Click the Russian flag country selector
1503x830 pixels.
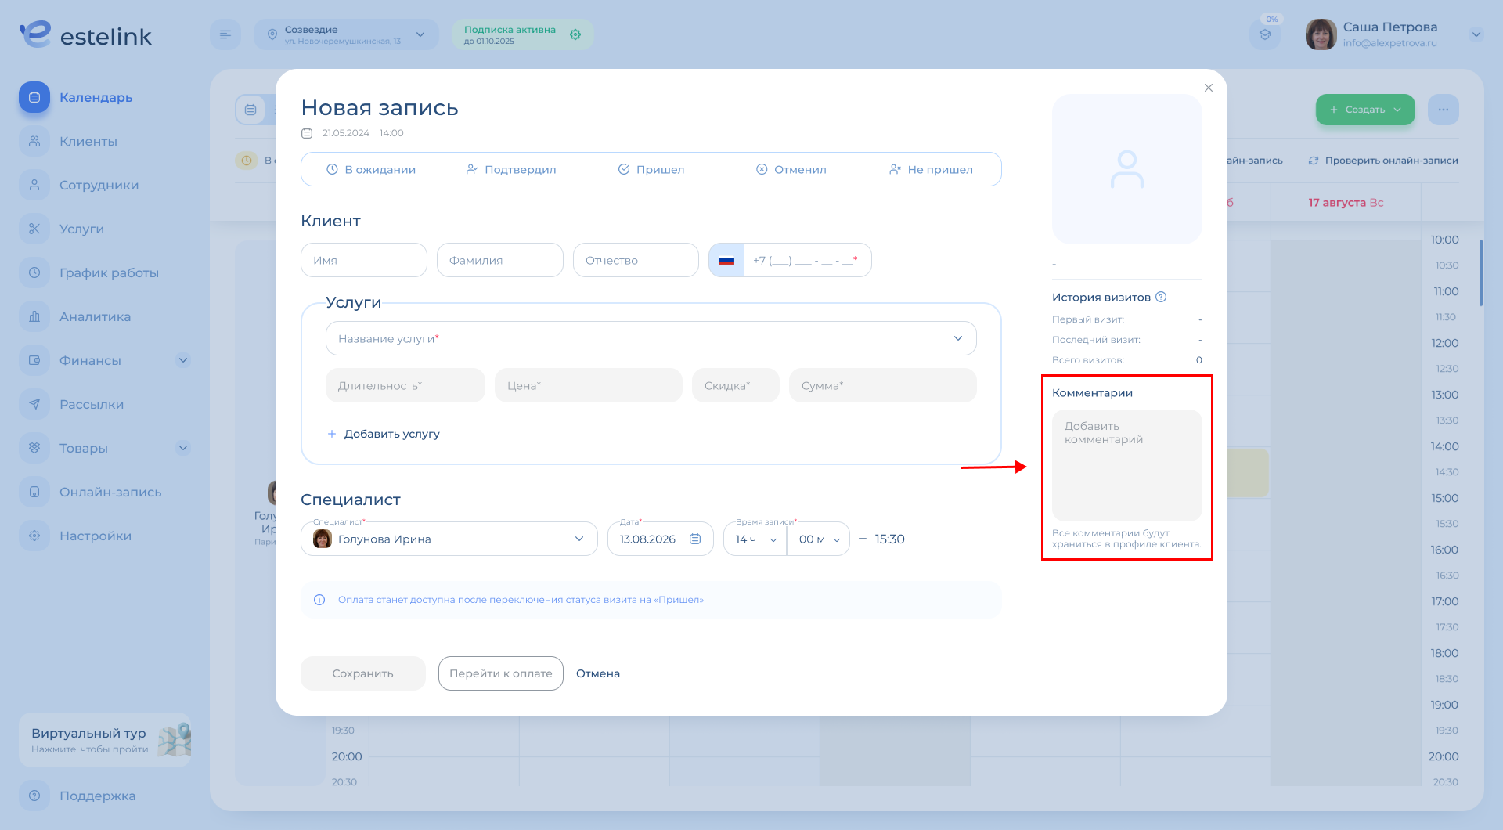pyautogui.click(x=726, y=260)
